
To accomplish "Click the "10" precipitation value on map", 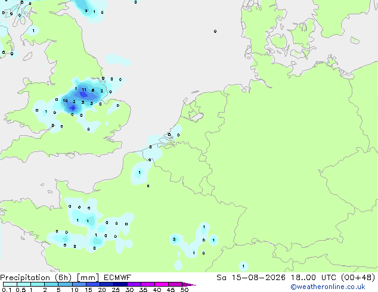I will tap(65, 101).
